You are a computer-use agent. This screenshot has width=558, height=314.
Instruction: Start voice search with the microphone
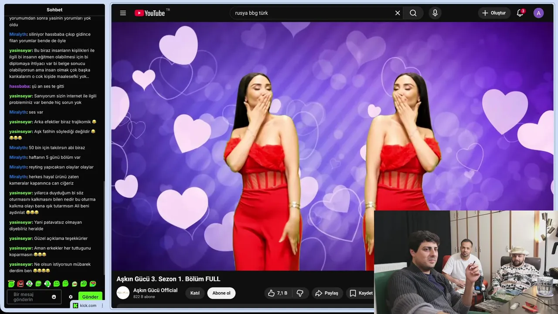pos(435,13)
